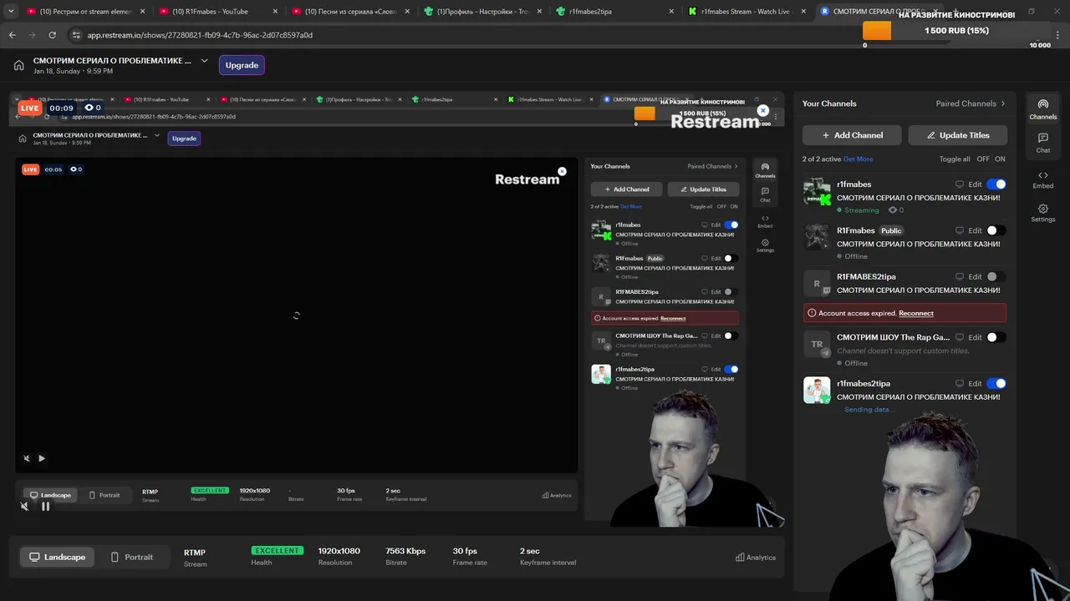This screenshot has width=1070, height=601.
Task: Toggle all channels OFF
Action: click(983, 159)
